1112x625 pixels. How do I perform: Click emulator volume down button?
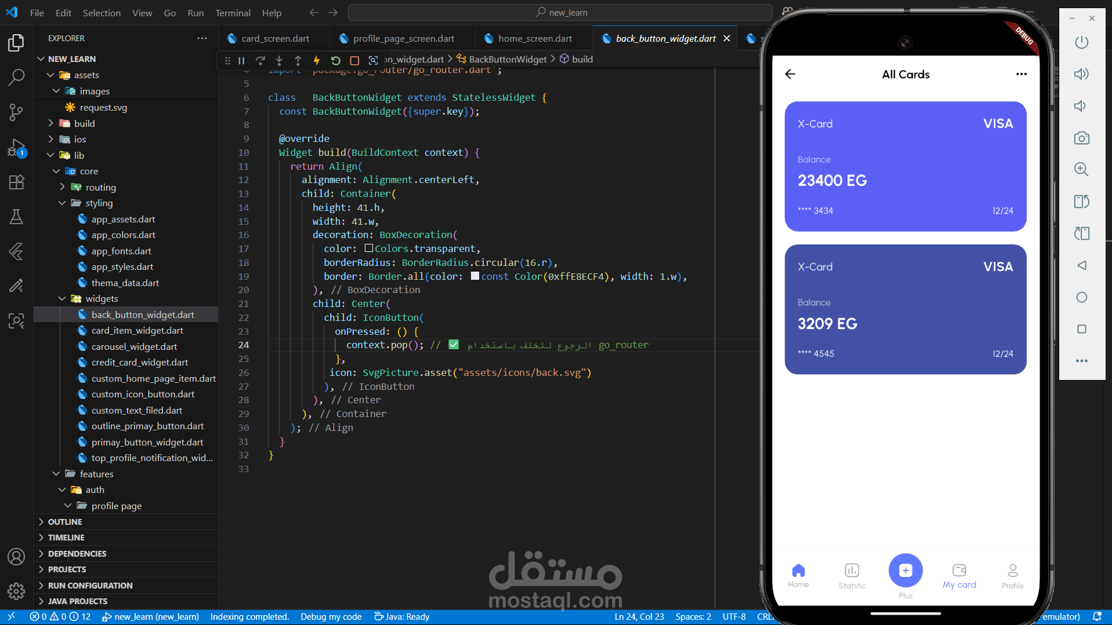[1081, 106]
